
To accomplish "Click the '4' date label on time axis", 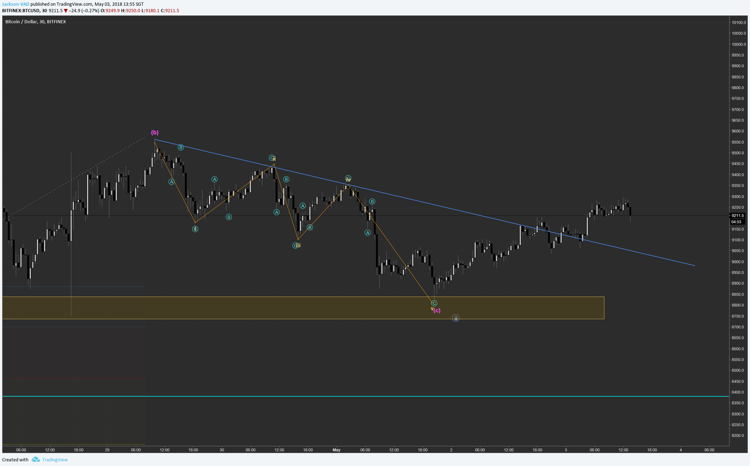I will (680, 450).
